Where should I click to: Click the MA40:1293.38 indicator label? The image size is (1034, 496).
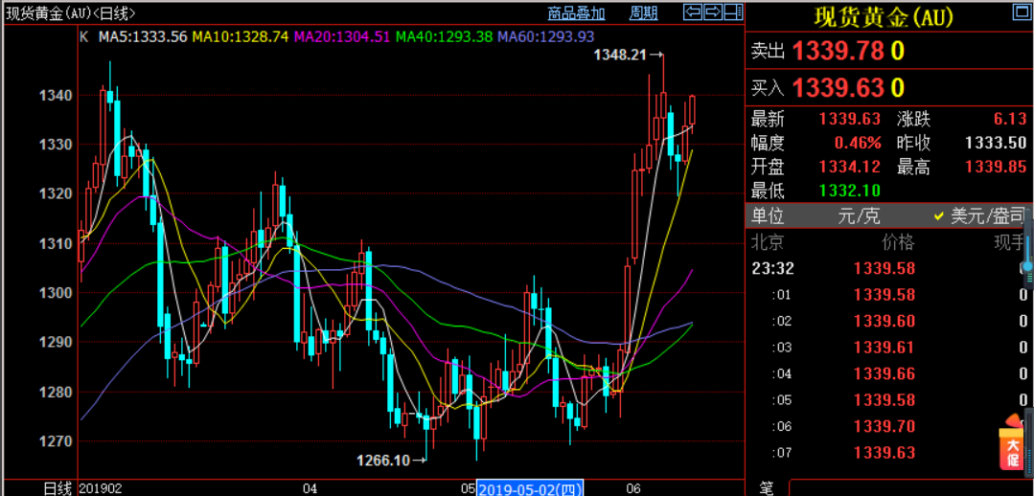444,37
